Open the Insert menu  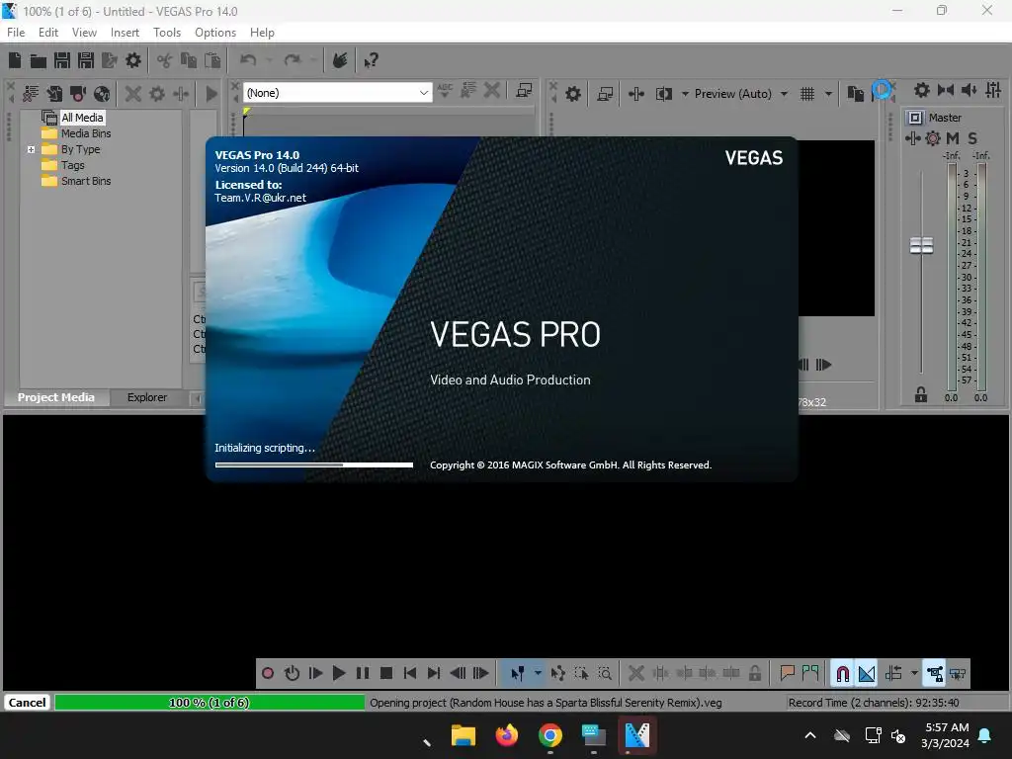point(125,33)
